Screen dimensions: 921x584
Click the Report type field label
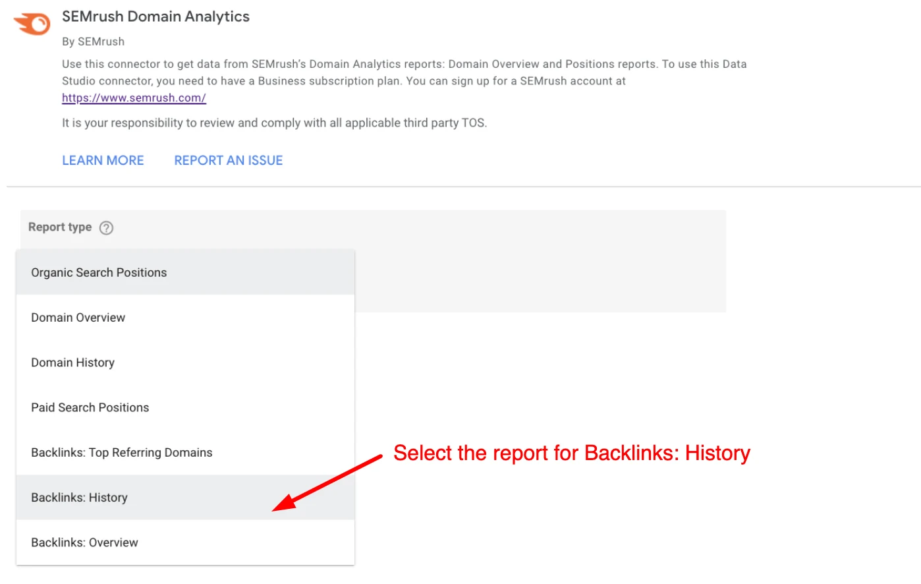[x=60, y=227]
